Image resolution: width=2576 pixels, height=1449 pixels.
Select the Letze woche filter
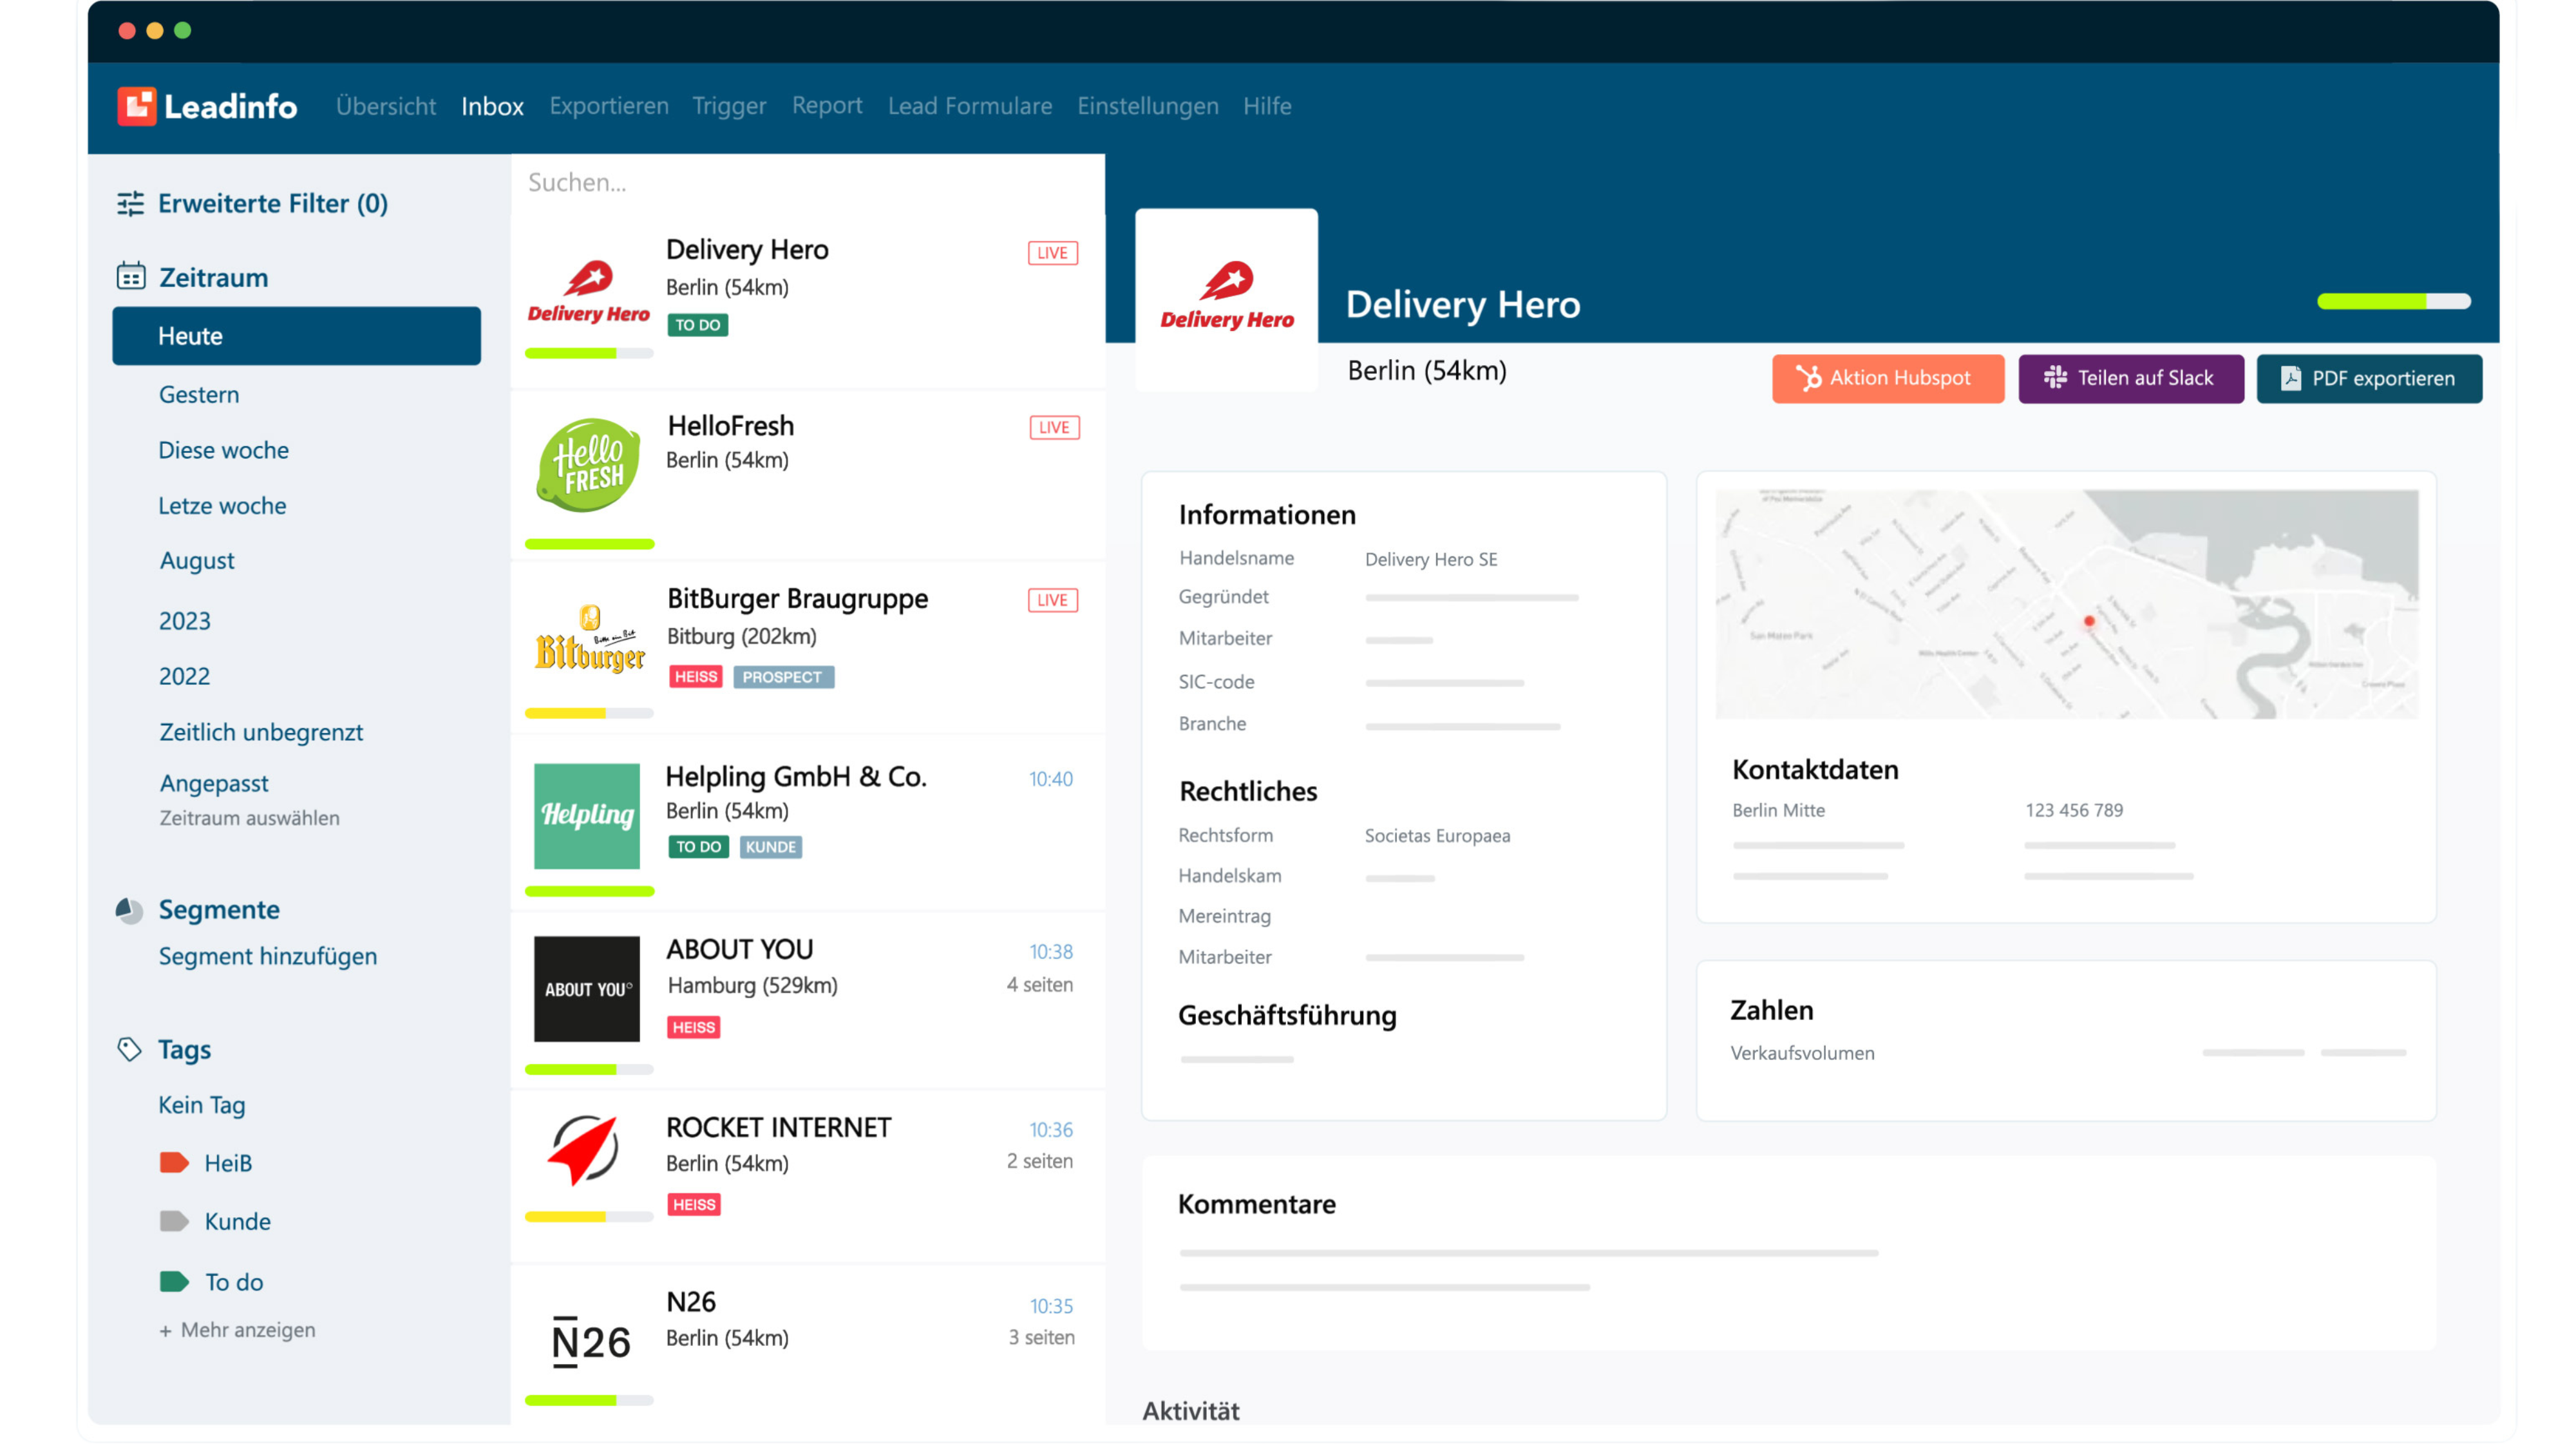pyautogui.click(x=222, y=505)
